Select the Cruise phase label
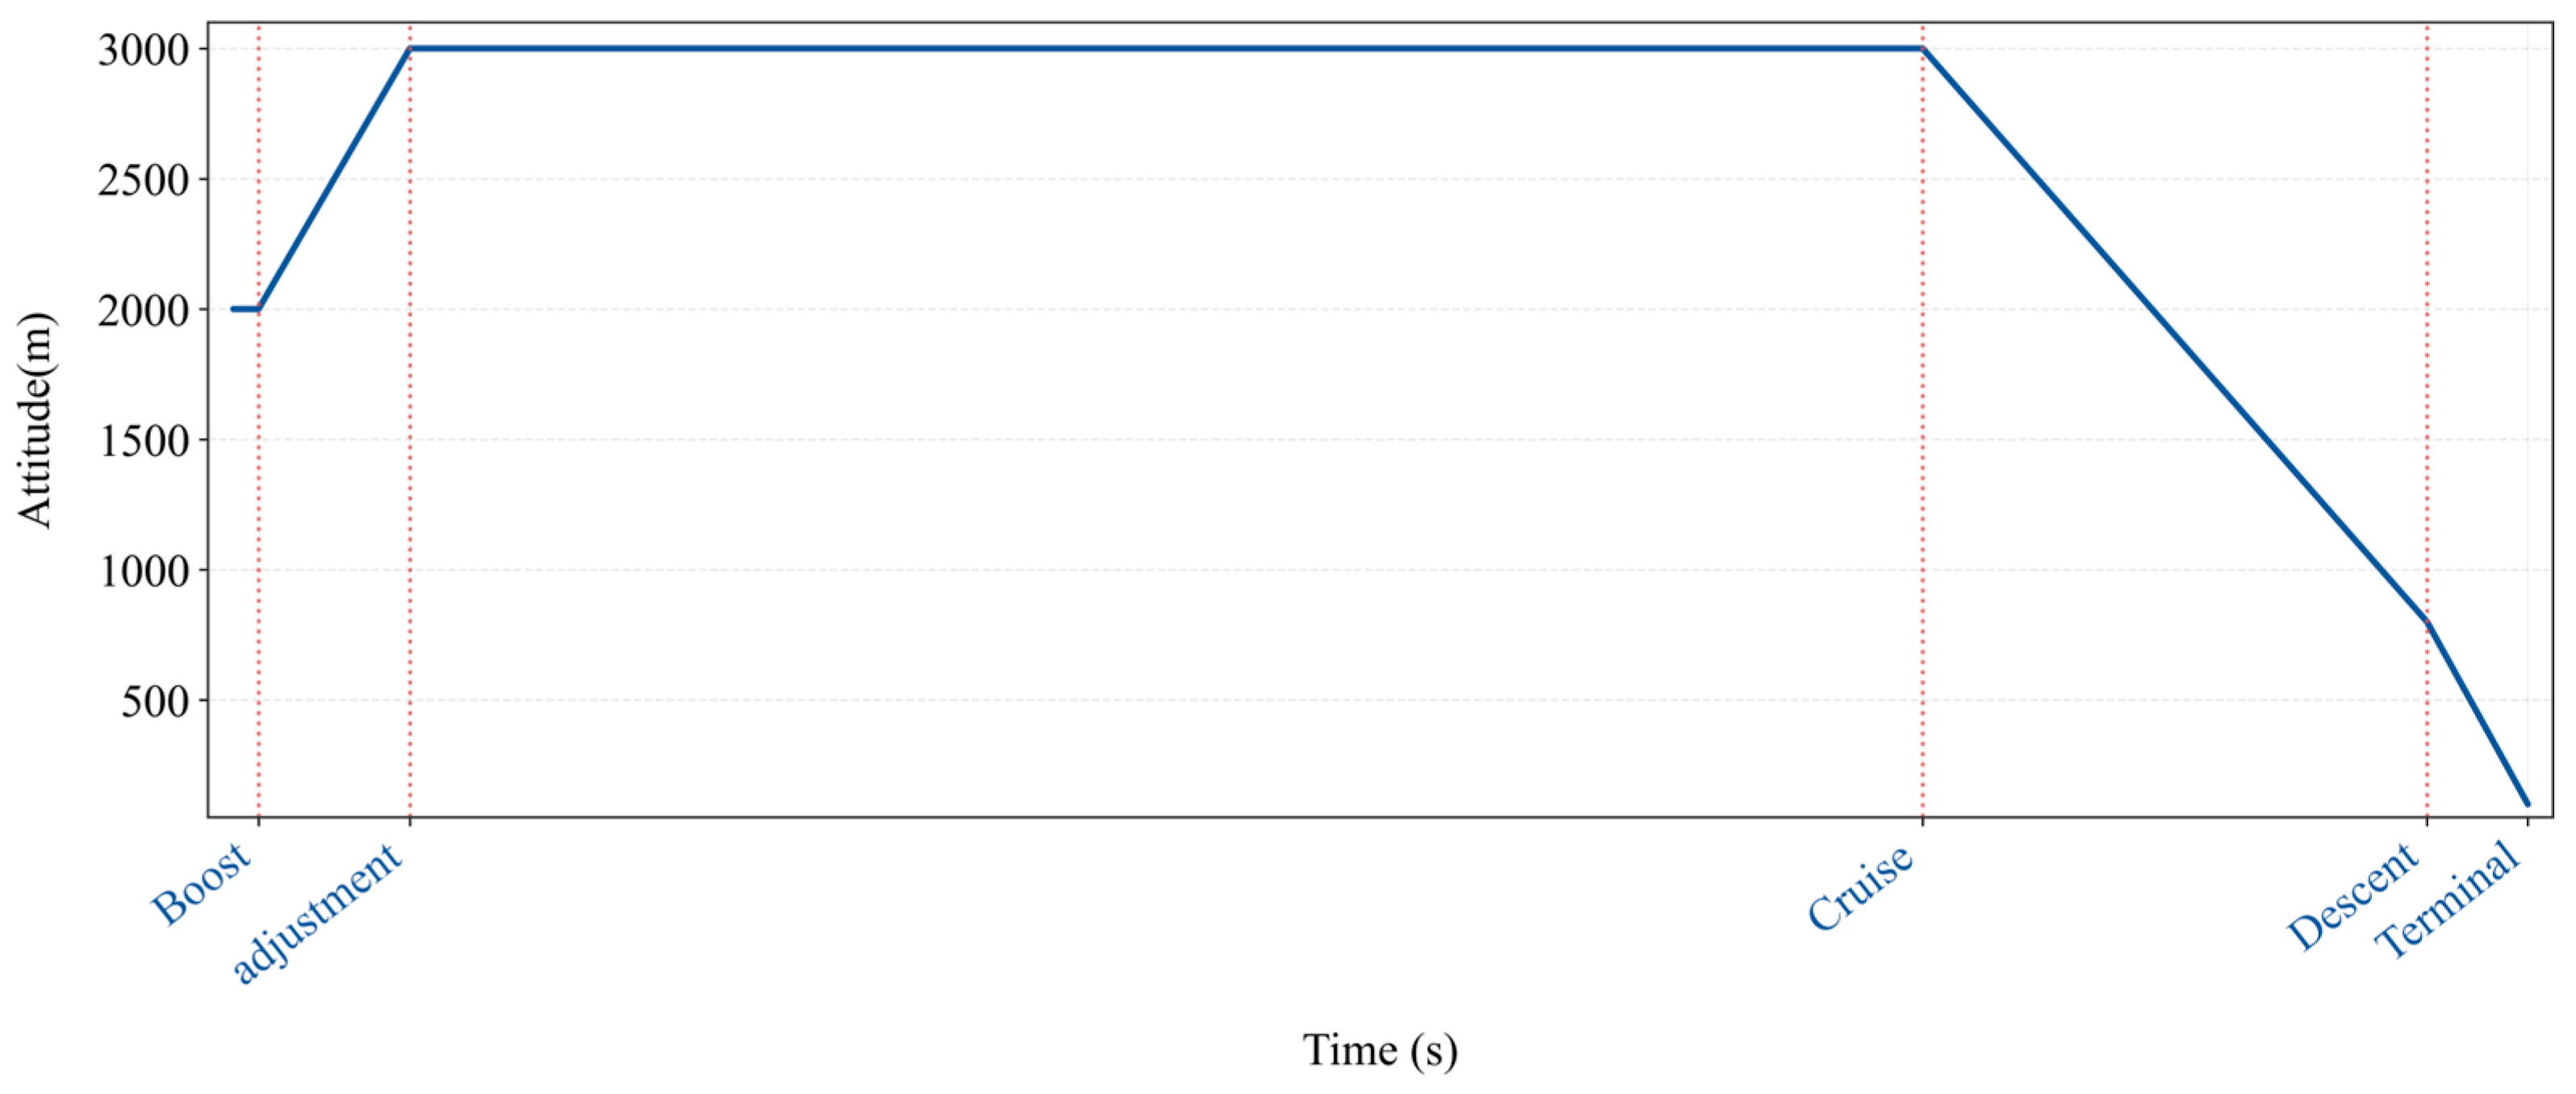Viewport: 2576px width, 1094px height. pyautogui.click(x=1860, y=887)
